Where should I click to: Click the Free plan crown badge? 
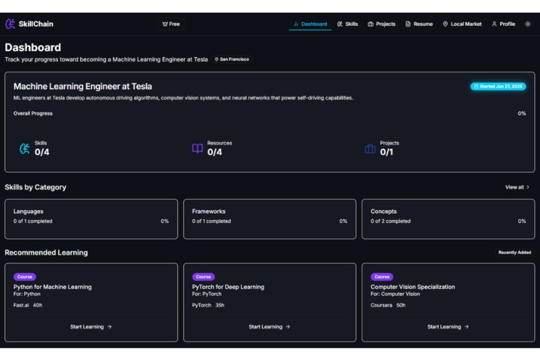(x=171, y=23)
